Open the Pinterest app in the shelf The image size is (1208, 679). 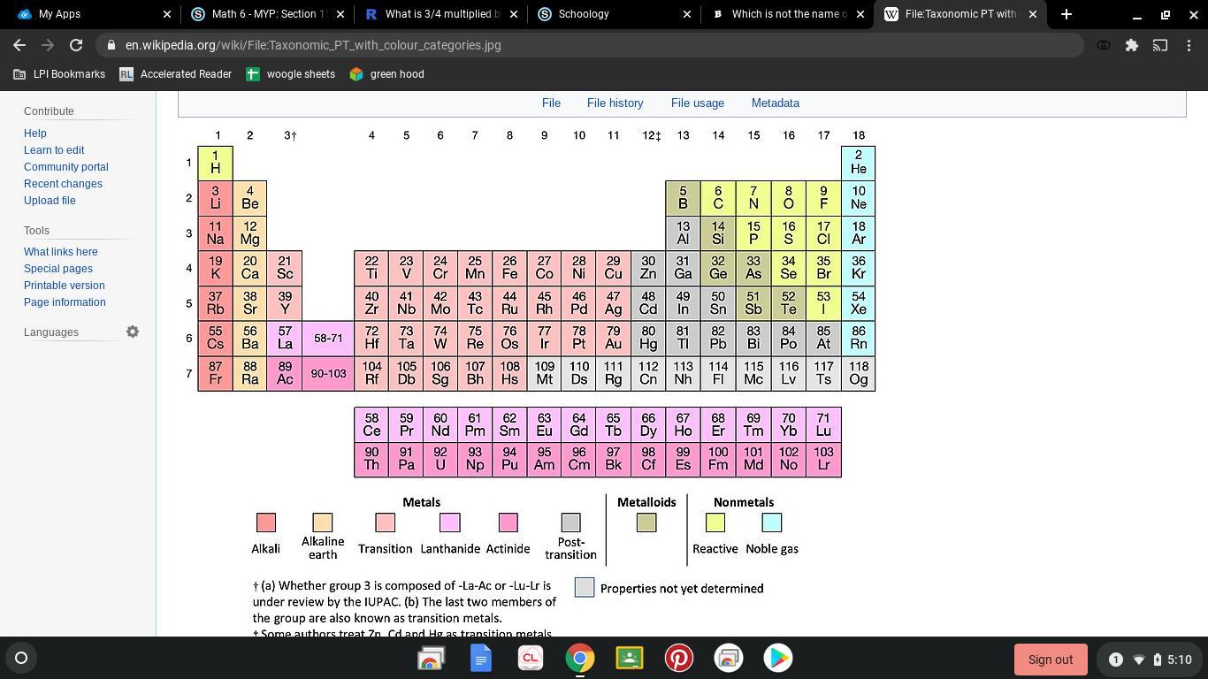[x=678, y=659]
